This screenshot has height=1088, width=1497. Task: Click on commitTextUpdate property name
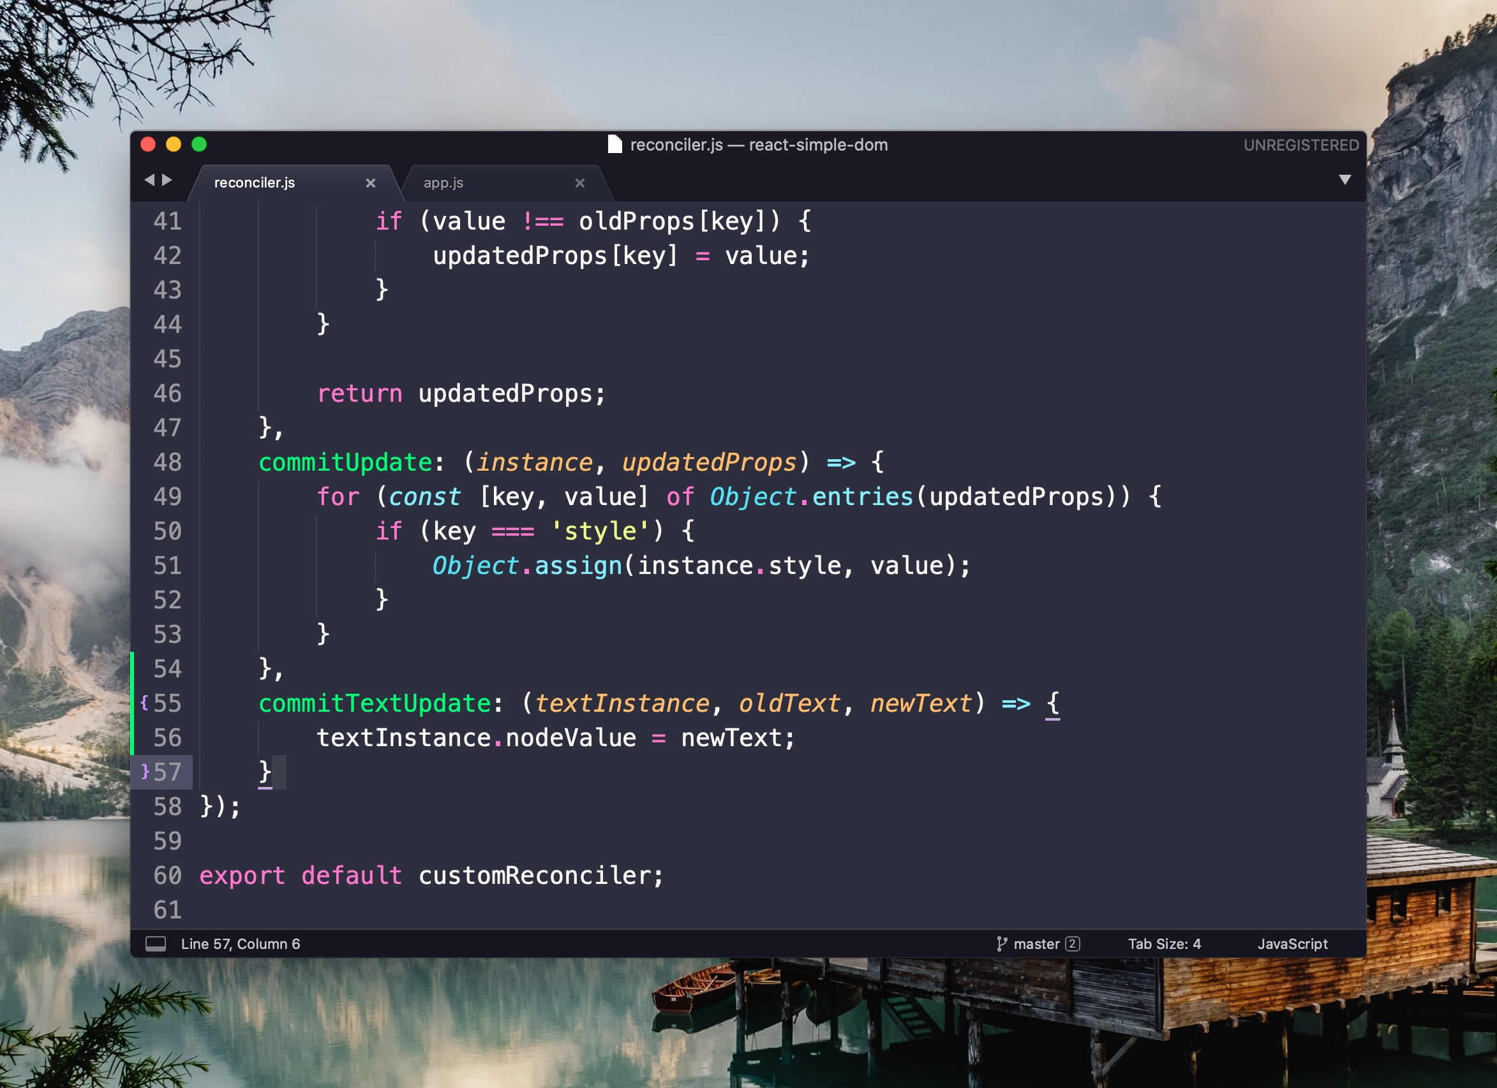coord(374,703)
